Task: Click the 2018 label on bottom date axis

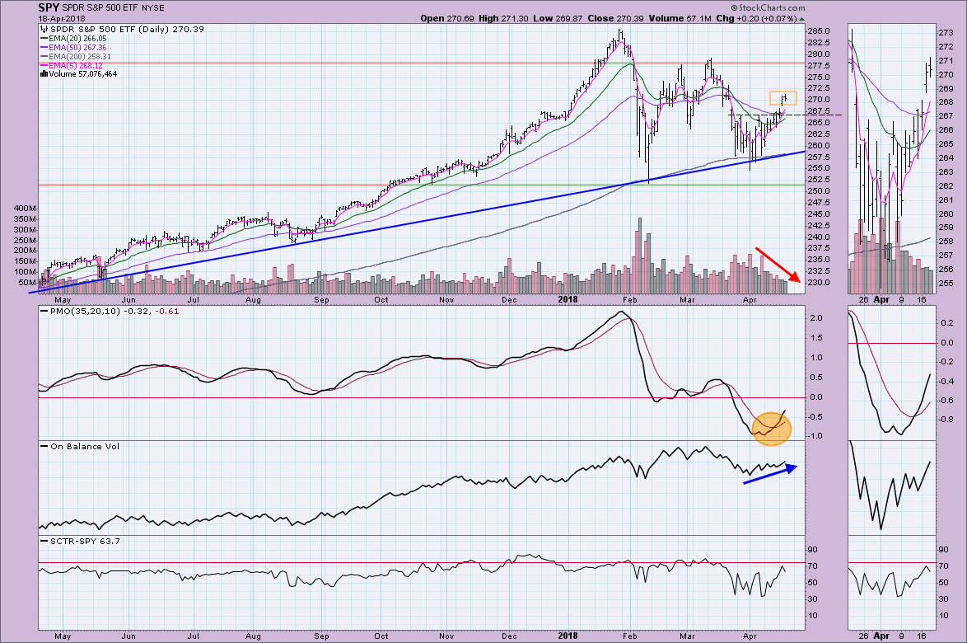Action: pos(568,636)
